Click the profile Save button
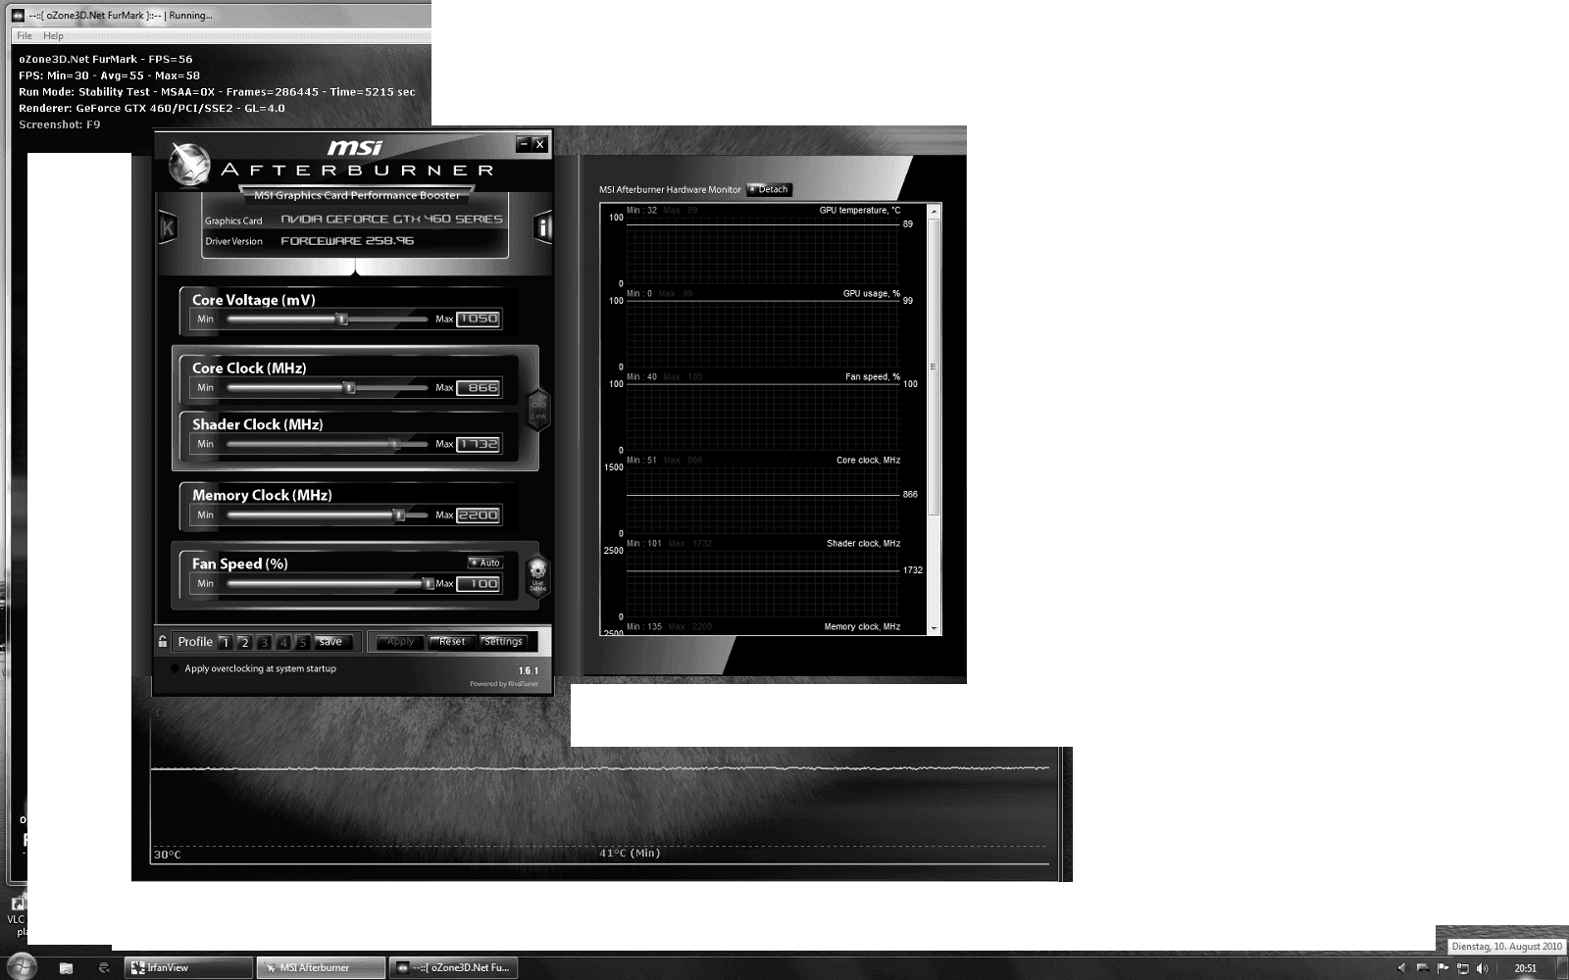 click(x=331, y=642)
